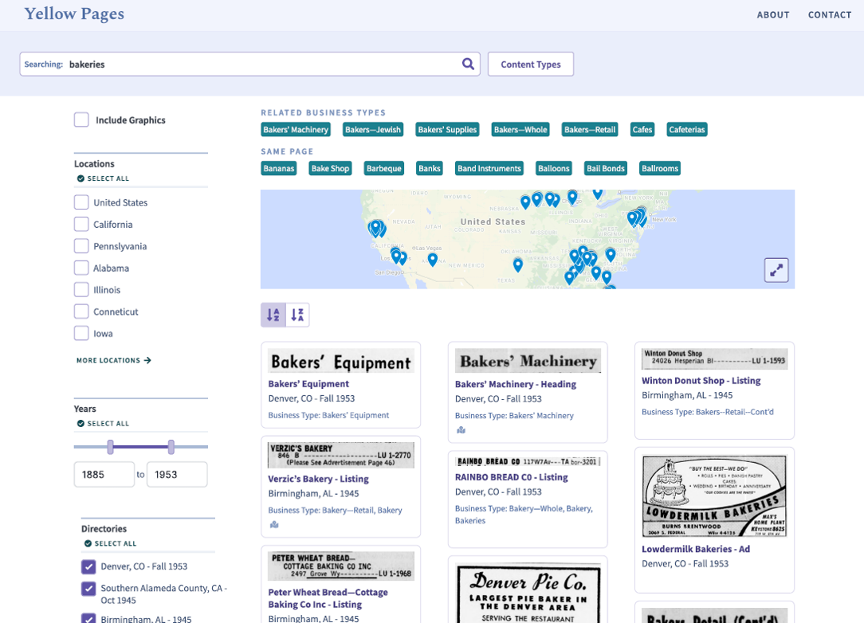Click Denver Pie Co. ad thumbnail
The width and height of the screenshot is (864, 623).
coord(528,594)
